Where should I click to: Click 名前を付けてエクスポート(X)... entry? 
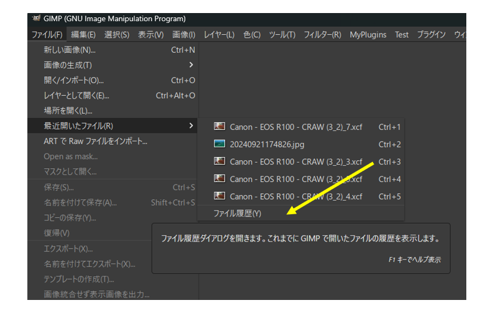coord(90,264)
